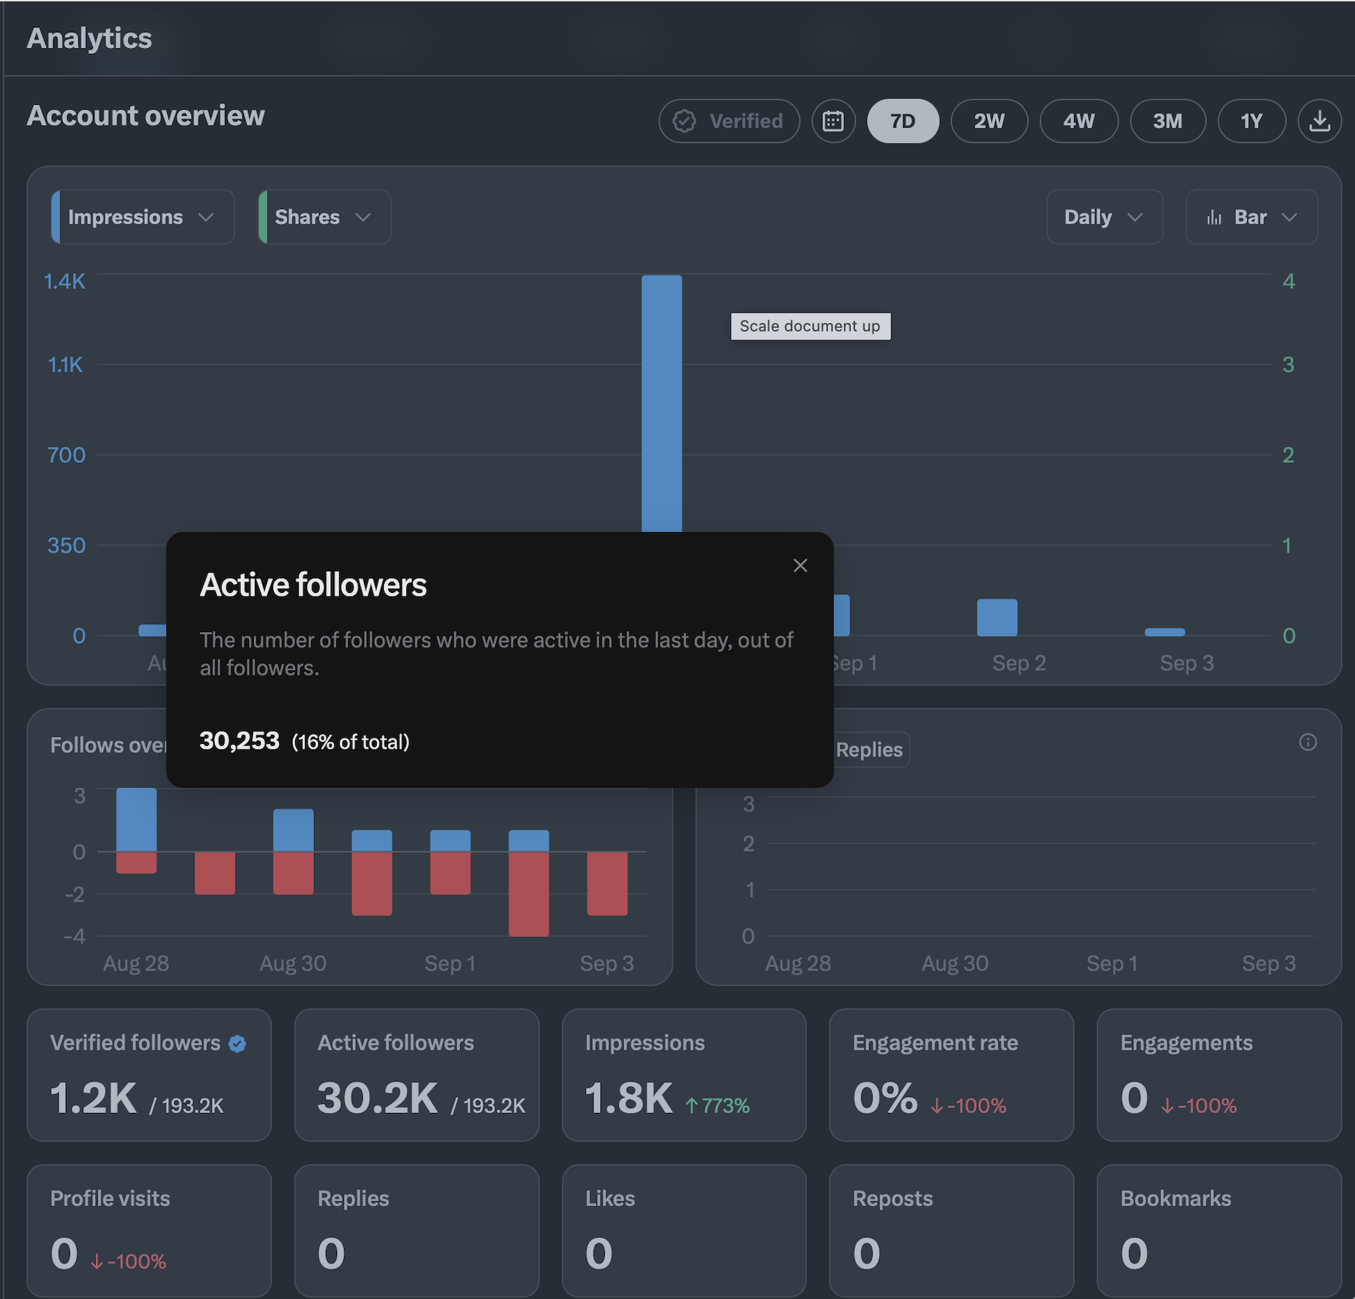Viewport: 1355px width, 1299px height.
Task: Open the Shares metric dropdown
Action: click(x=324, y=217)
